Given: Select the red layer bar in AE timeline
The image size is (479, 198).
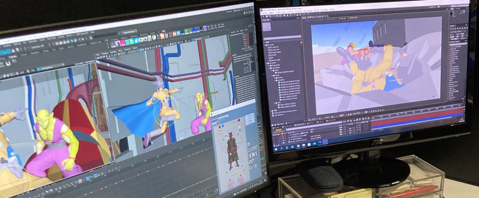Looking at the screenshot, I should [x=416, y=118].
